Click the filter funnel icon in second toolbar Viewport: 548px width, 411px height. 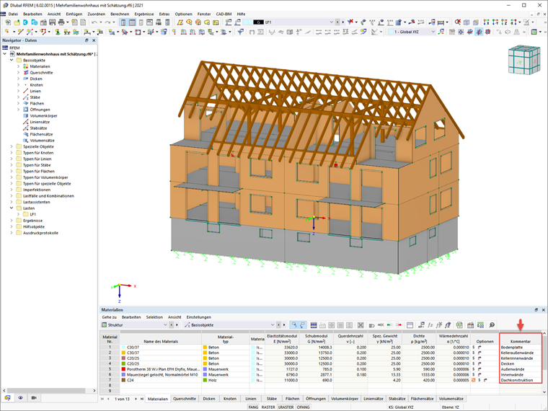(x=240, y=32)
